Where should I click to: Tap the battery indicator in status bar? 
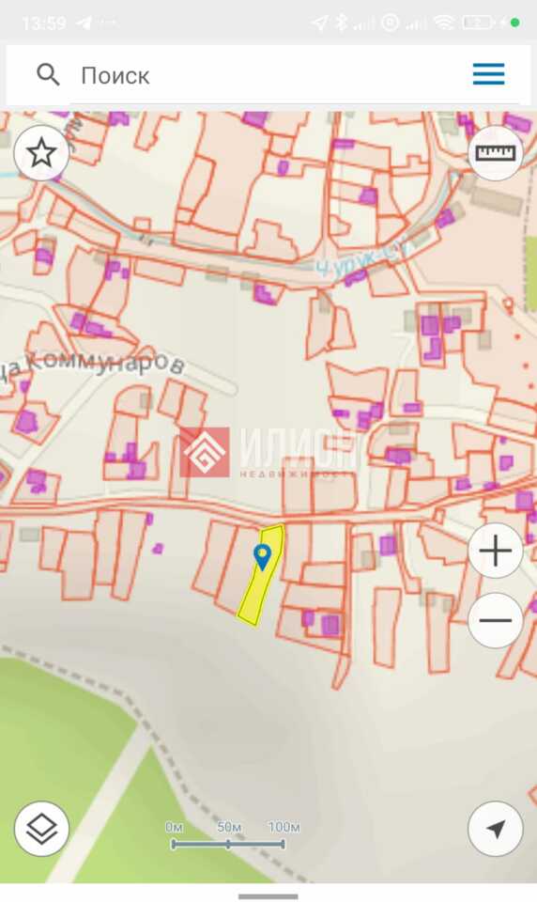tap(479, 23)
